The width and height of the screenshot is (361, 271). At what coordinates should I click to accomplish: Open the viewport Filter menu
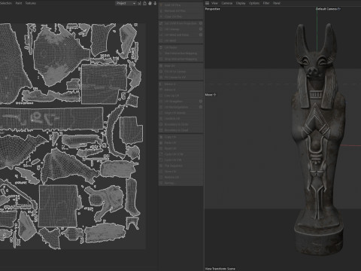(x=266, y=3)
